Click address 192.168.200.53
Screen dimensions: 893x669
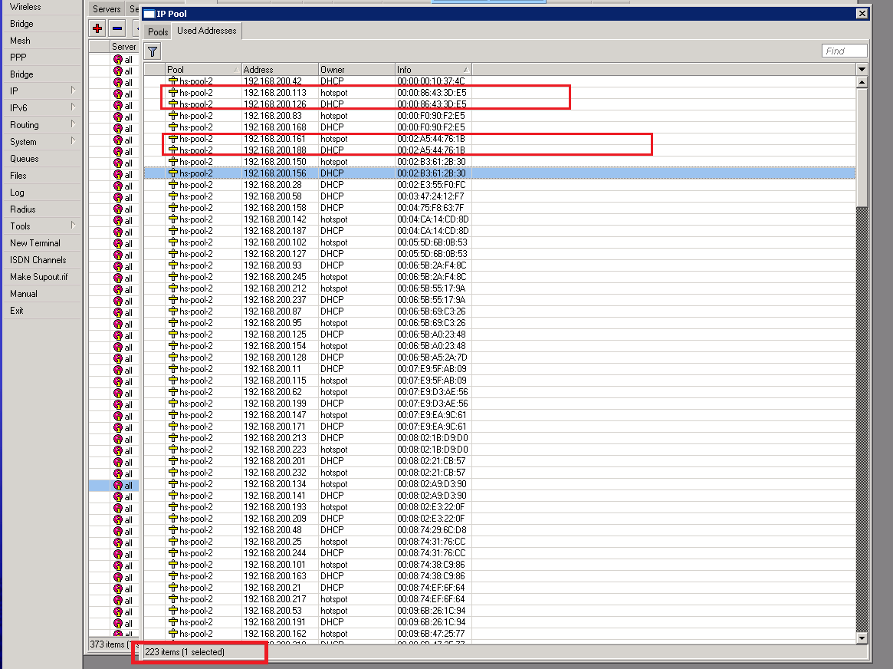pos(273,611)
